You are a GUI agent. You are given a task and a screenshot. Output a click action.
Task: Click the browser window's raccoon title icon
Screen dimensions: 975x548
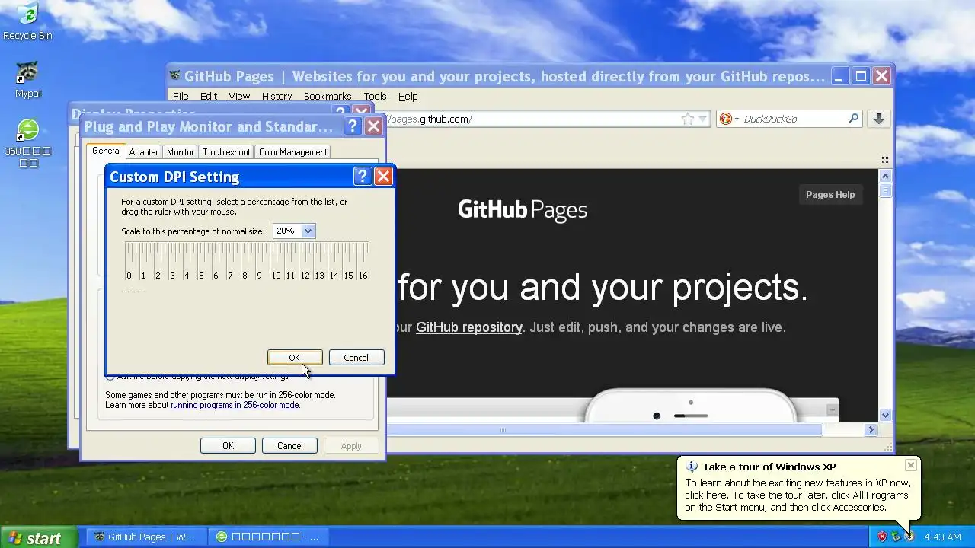[175, 76]
